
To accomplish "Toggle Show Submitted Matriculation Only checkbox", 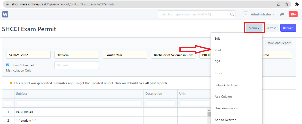I will [x=8, y=65].
